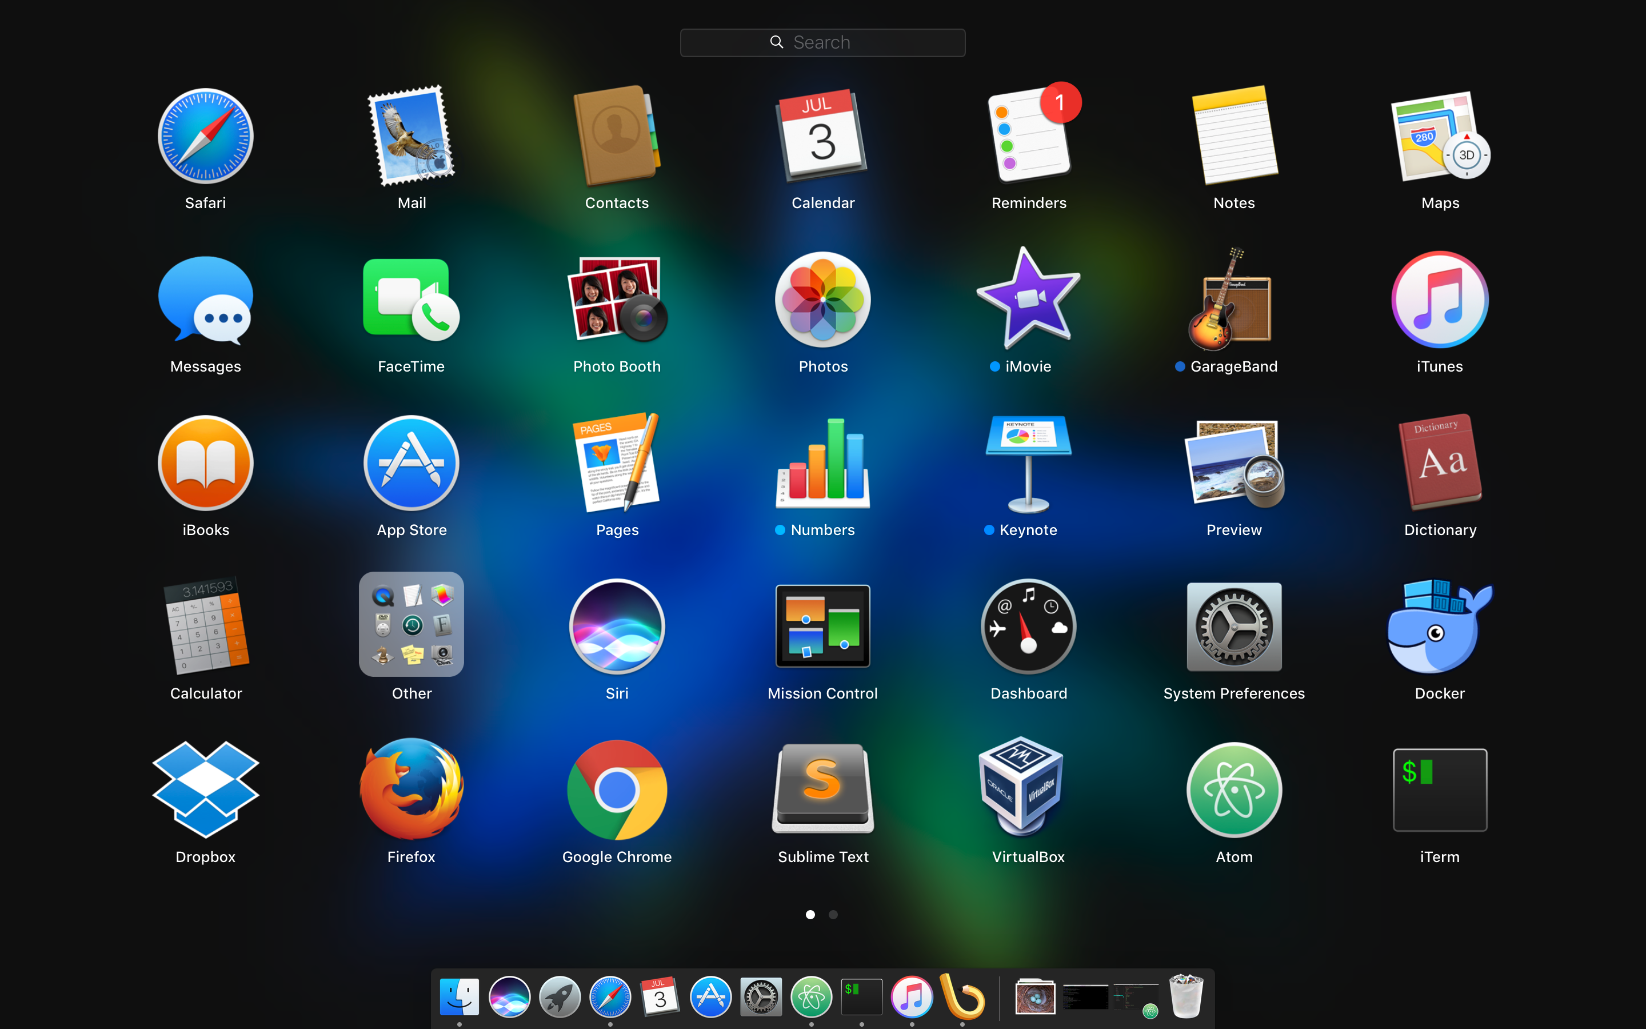Image resolution: width=1646 pixels, height=1029 pixels.
Task: Switch to second Launchpad page dot
Action: (833, 915)
